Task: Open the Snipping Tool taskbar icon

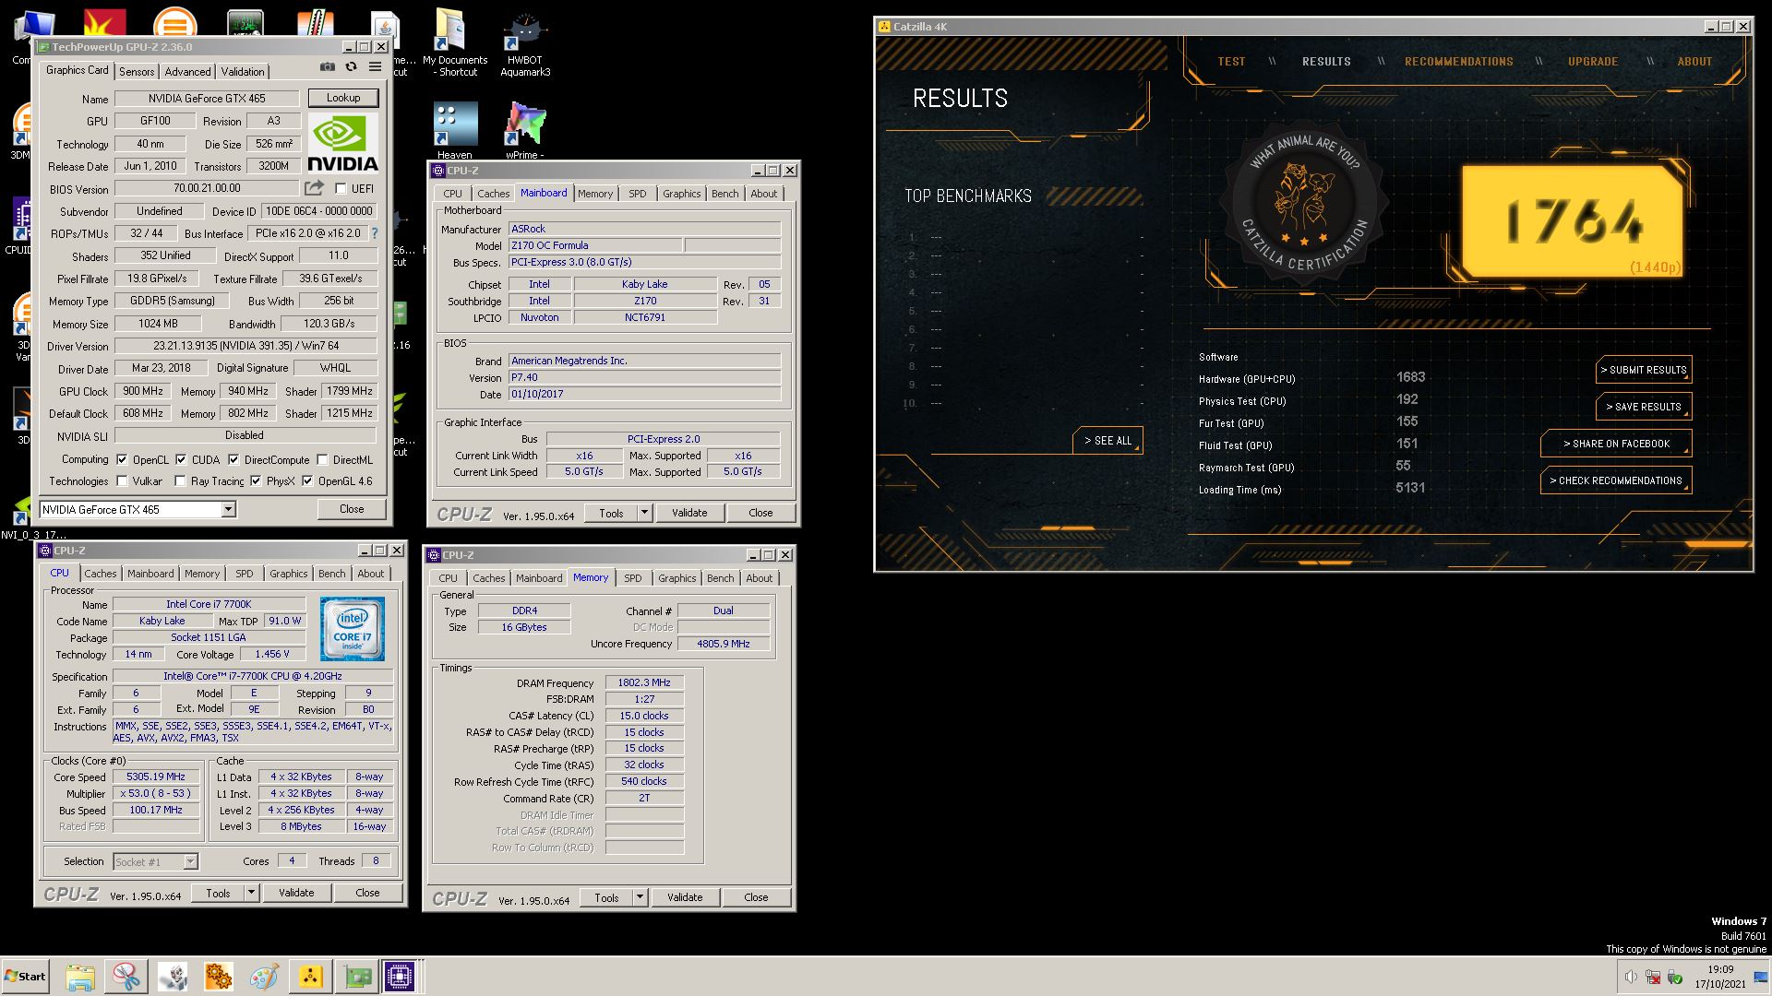Action: pos(126,976)
